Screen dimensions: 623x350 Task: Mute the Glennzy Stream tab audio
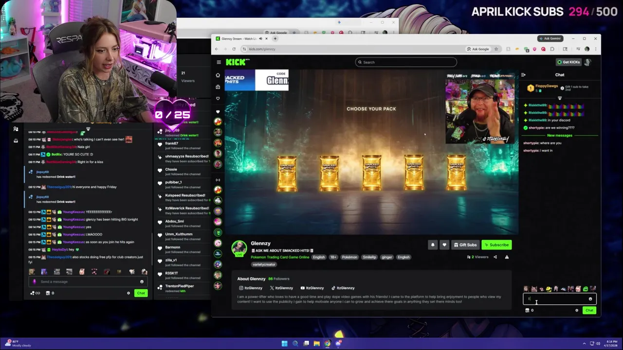(260, 38)
